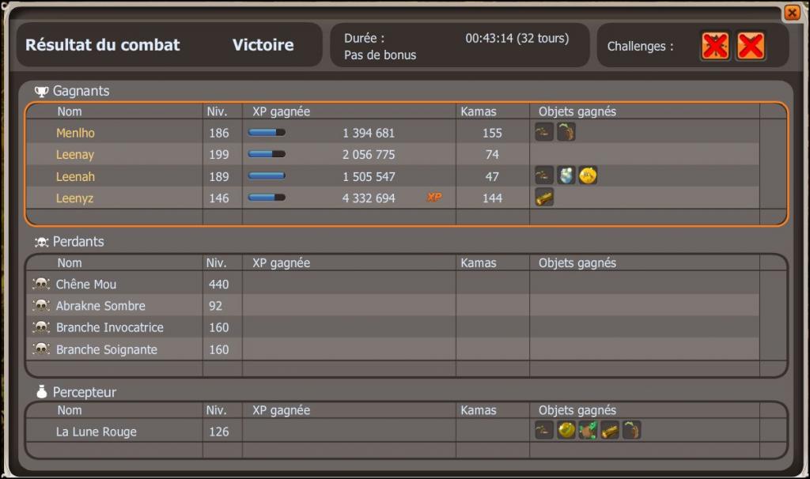The image size is (810, 479).
Task: Click Menlho's XP value 1 394 681
Action: [x=369, y=133]
